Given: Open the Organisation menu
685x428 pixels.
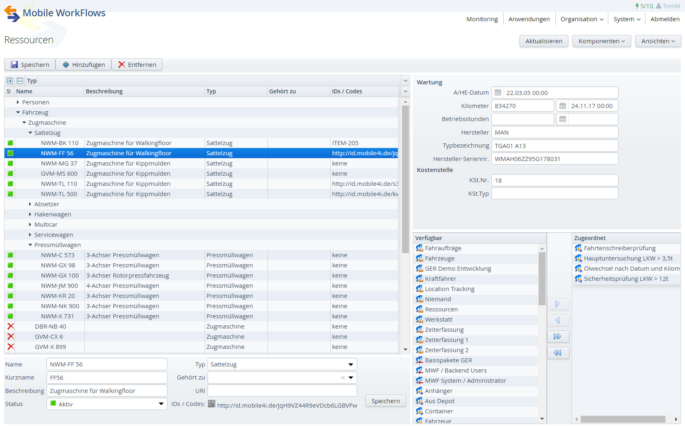Looking at the screenshot, I should pyautogui.click(x=582, y=19).
